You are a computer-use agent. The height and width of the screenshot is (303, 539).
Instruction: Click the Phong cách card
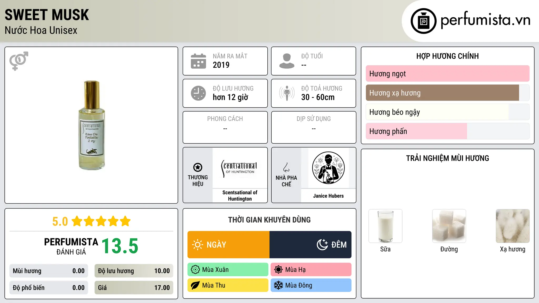tap(225, 127)
